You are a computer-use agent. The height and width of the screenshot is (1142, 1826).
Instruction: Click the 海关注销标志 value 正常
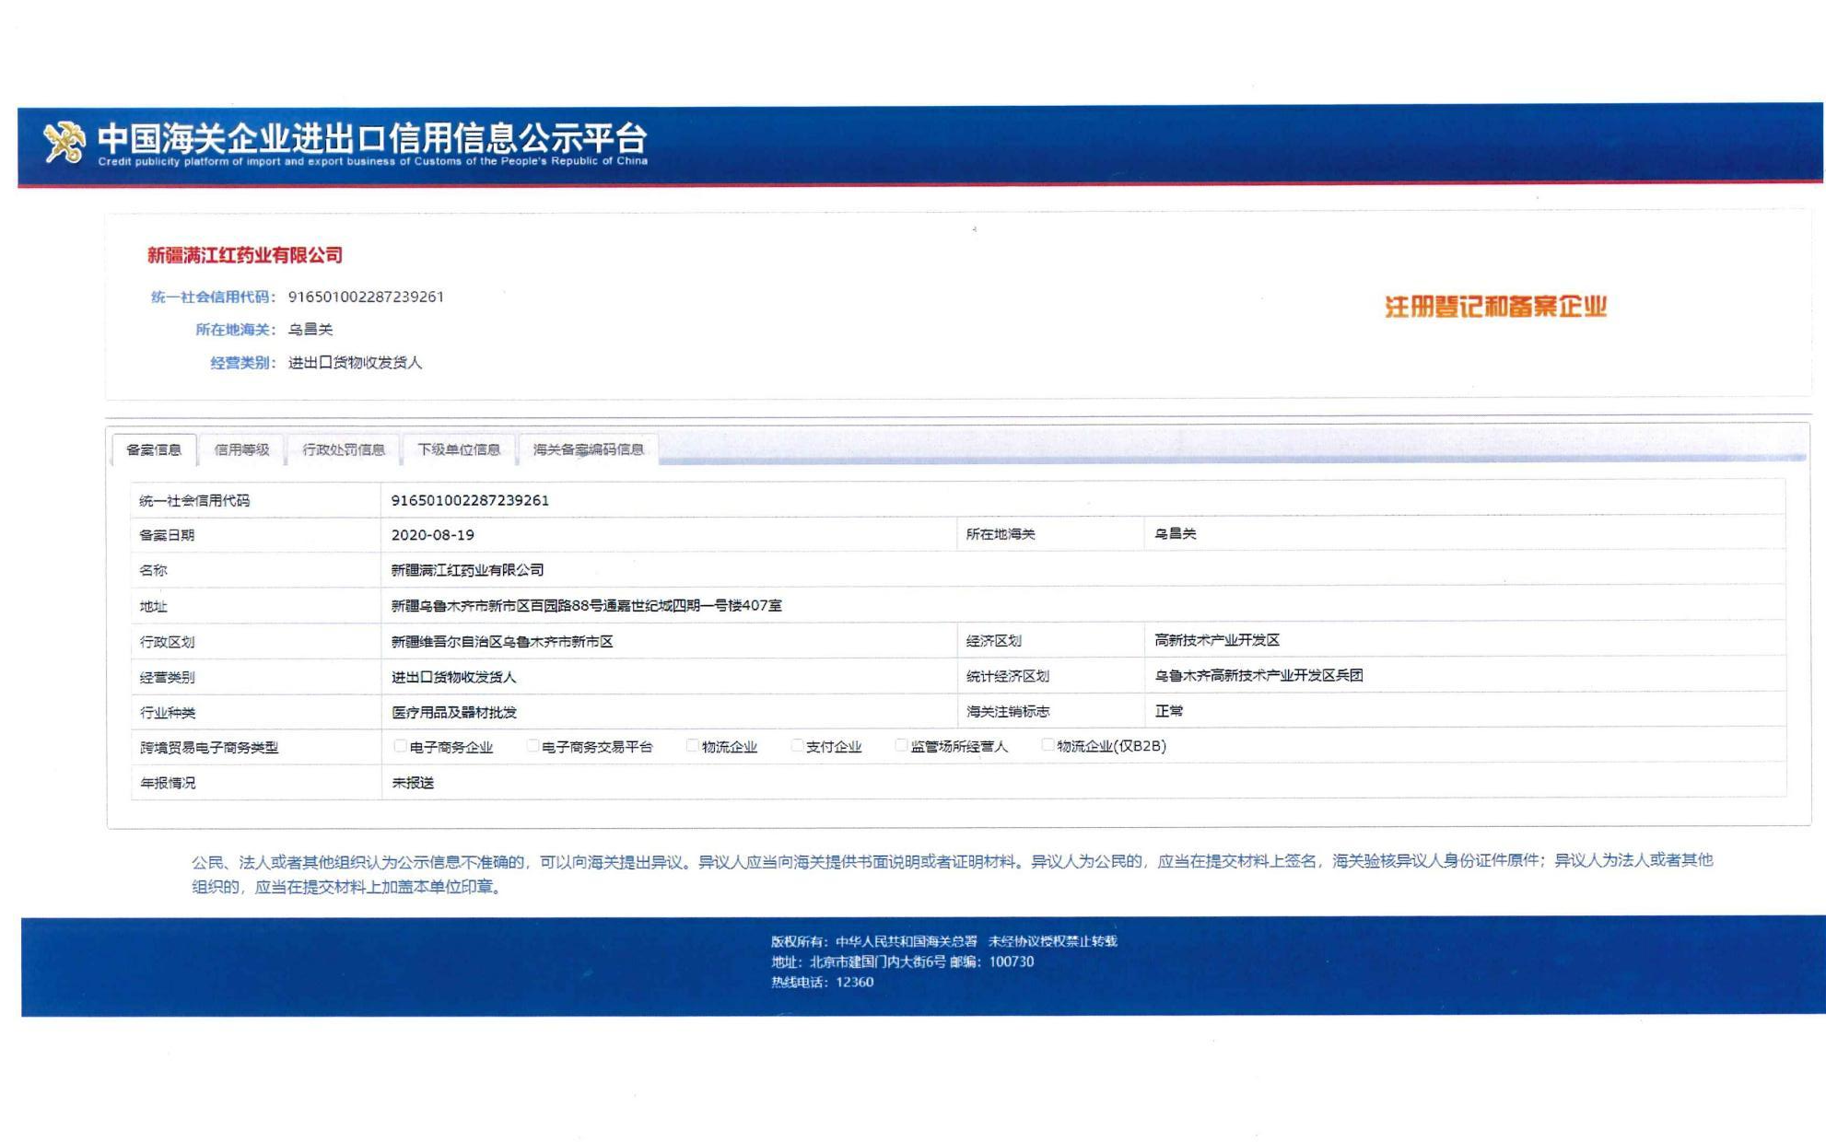(x=1169, y=711)
